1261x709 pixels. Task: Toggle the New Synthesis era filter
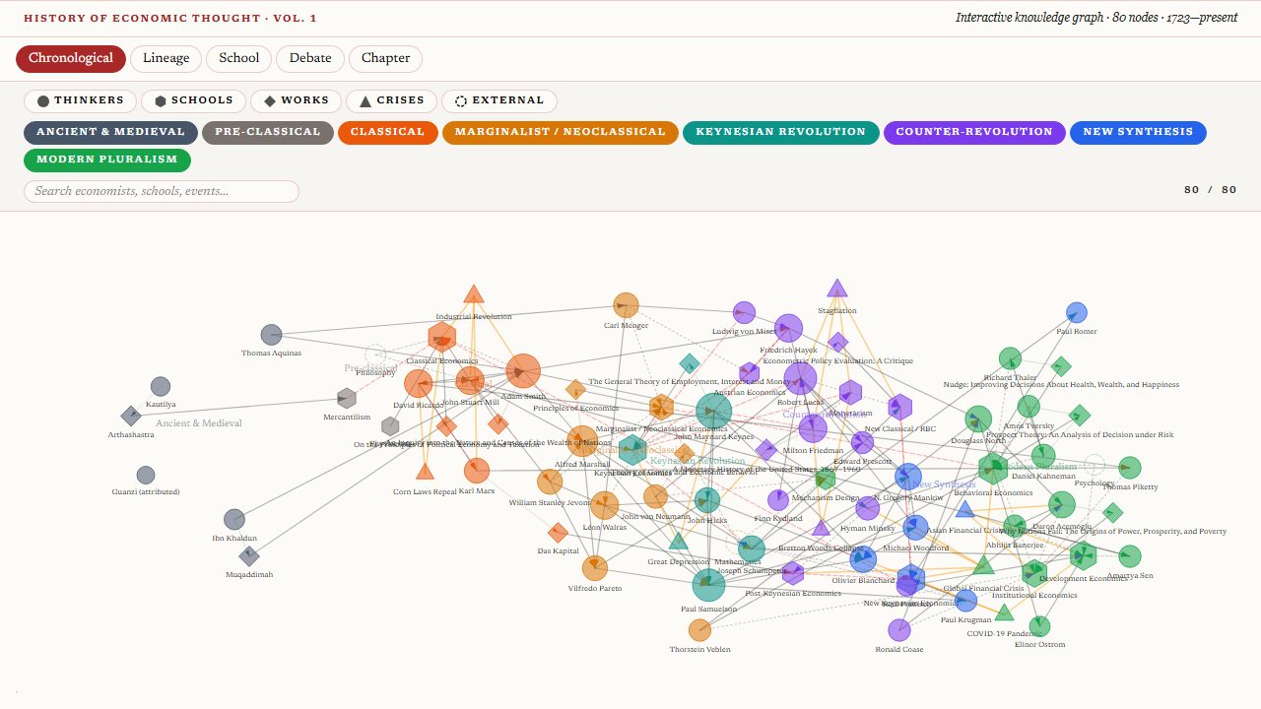(1138, 132)
